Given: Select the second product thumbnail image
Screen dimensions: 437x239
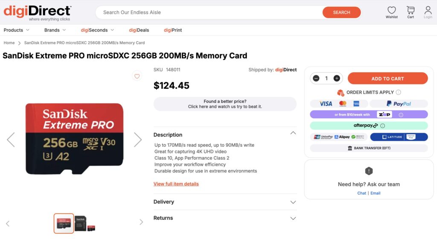Looking at the screenshot, I should tap(80, 223).
